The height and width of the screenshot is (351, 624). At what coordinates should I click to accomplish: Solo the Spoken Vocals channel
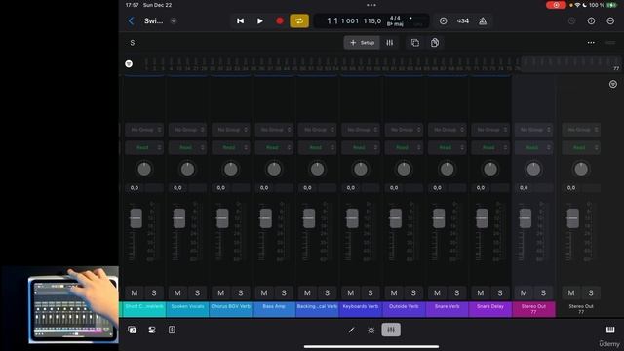point(197,293)
